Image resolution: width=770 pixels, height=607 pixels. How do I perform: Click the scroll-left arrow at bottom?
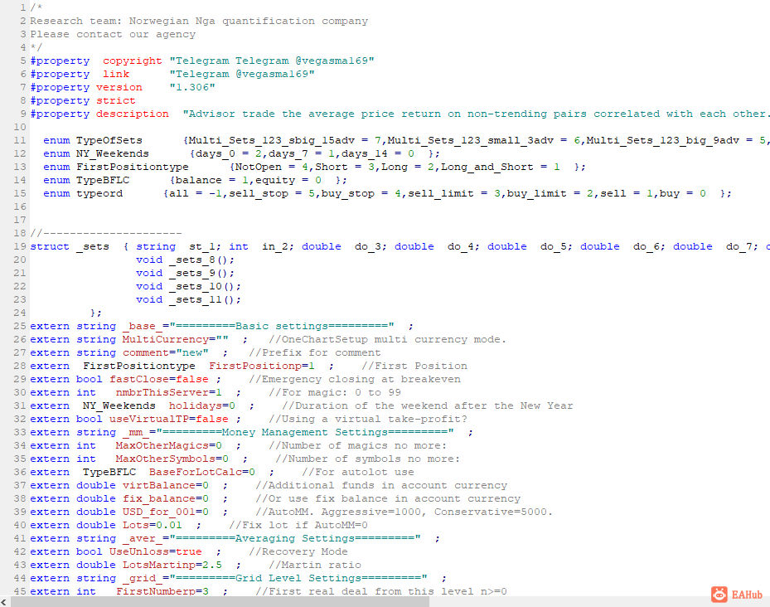click(4, 602)
